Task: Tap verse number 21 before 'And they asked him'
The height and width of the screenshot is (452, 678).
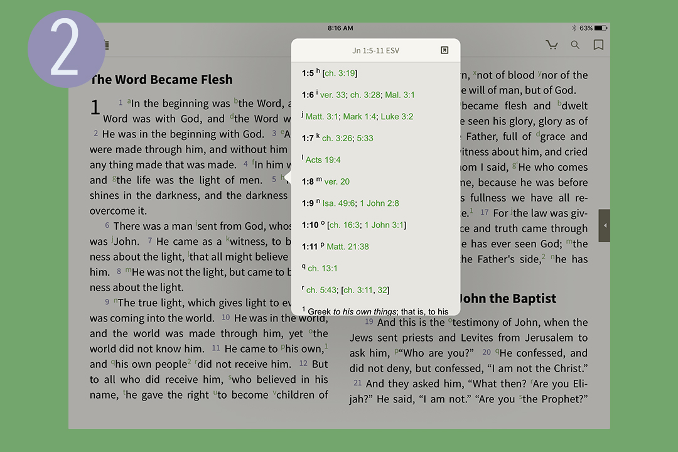Action: point(358,383)
